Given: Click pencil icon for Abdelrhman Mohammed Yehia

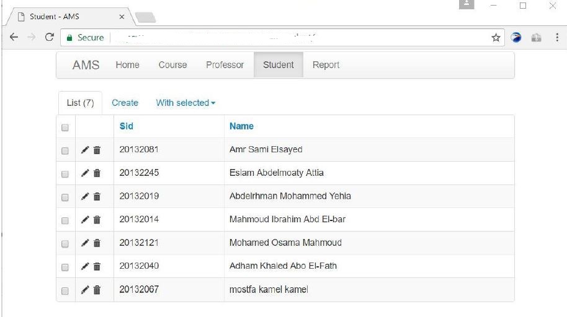Looking at the screenshot, I should pyautogui.click(x=85, y=196).
